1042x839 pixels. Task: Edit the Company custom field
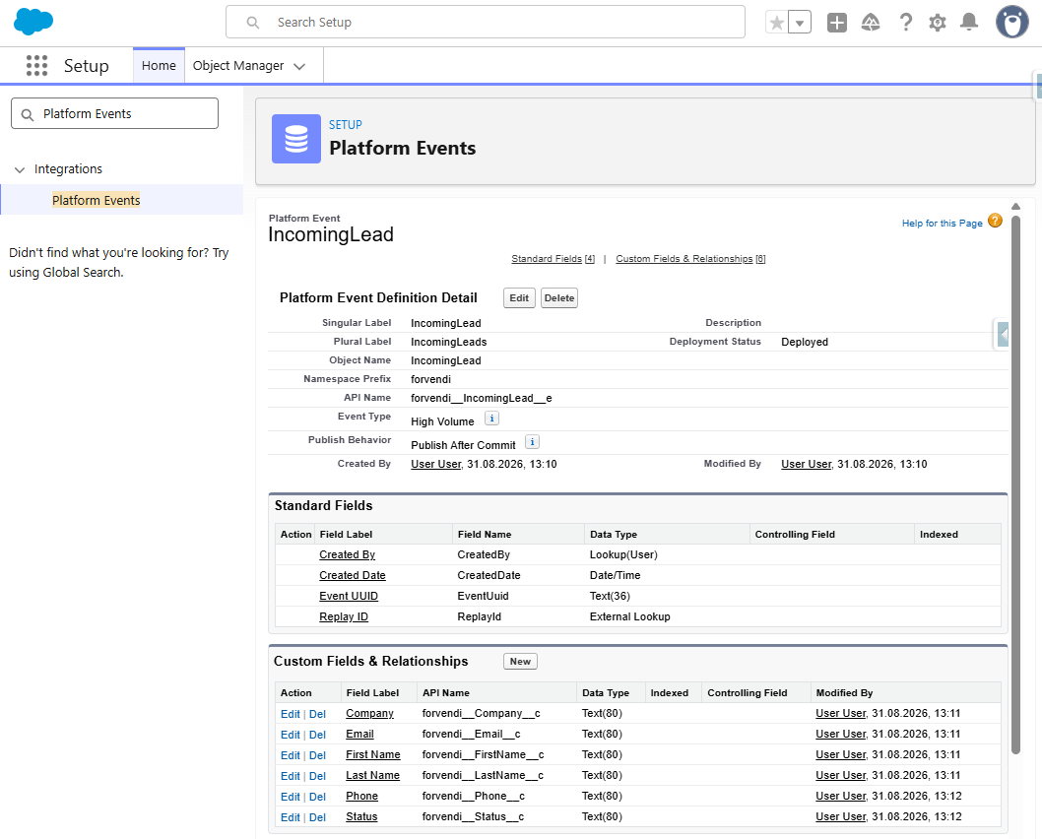(291, 714)
